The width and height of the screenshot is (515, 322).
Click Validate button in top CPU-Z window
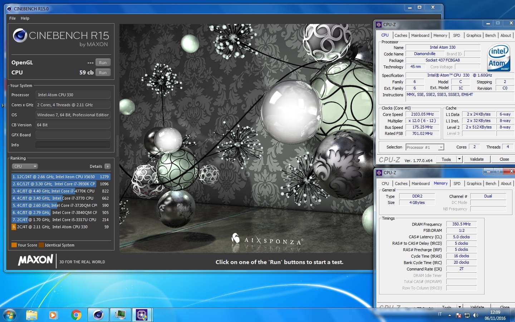pyautogui.click(x=477, y=160)
